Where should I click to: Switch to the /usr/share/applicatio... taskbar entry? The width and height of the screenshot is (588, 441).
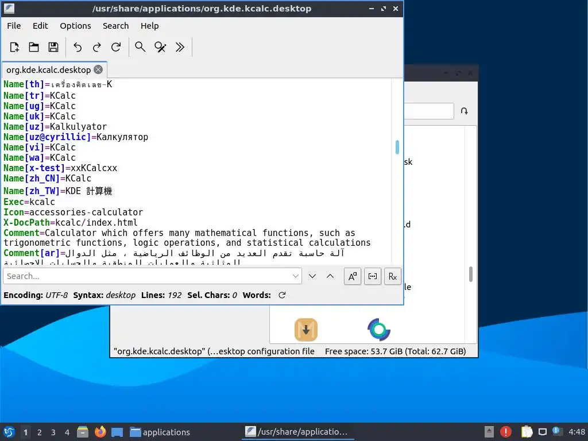pyautogui.click(x=299, y=432)
